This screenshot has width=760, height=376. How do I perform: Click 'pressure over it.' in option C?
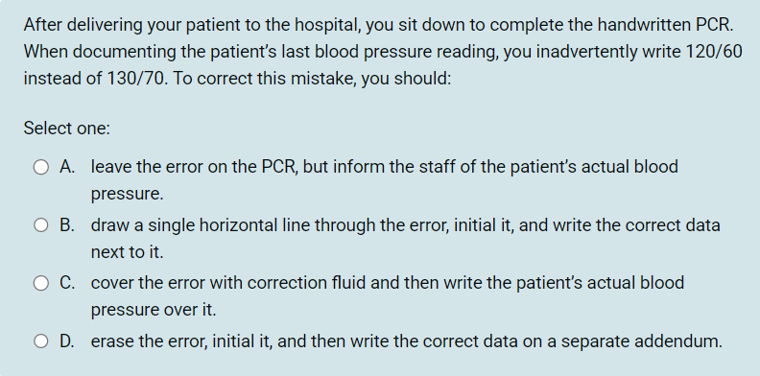[154, 310]
